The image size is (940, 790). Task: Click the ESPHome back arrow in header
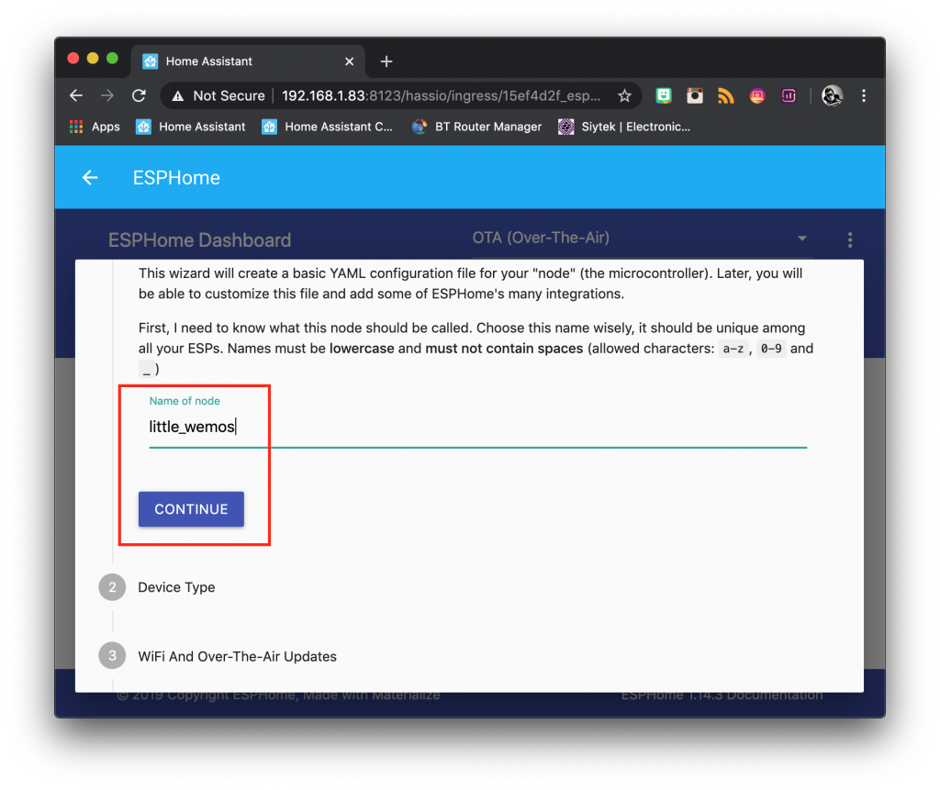coord(90,177)
